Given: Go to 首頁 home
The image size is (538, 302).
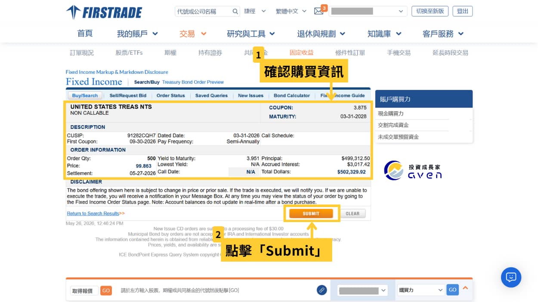Looking at the screenshot, I should (85, 34).
